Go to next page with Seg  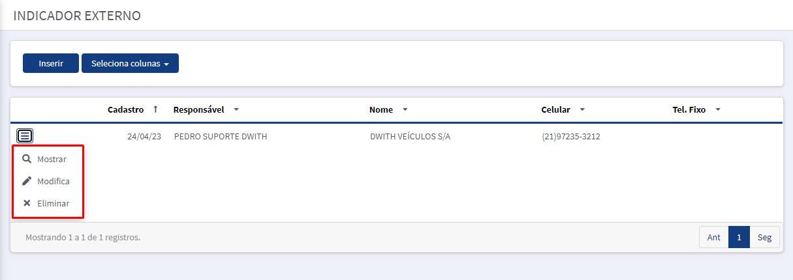(765, 238)
